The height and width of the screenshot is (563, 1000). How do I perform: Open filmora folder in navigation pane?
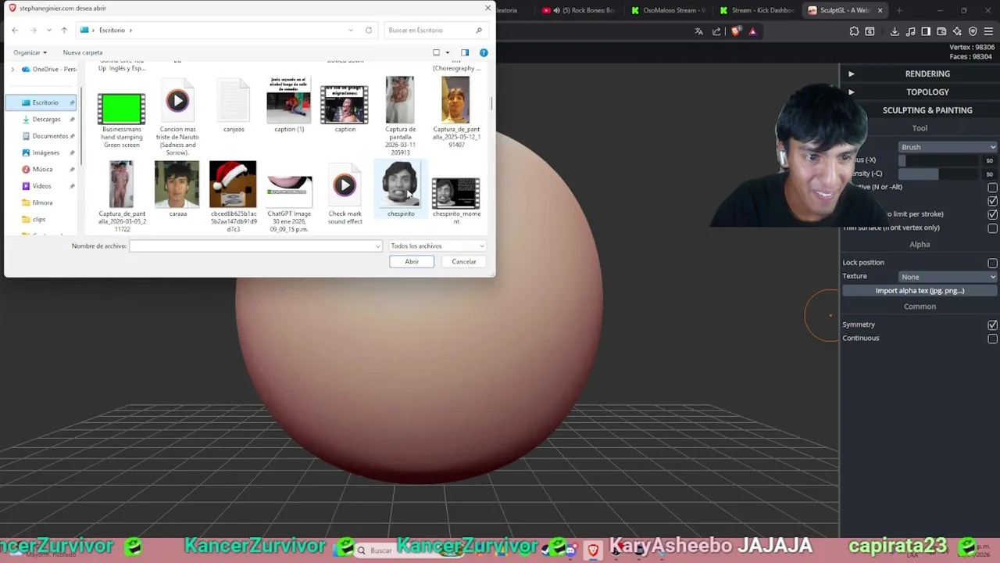coord(42,203)
